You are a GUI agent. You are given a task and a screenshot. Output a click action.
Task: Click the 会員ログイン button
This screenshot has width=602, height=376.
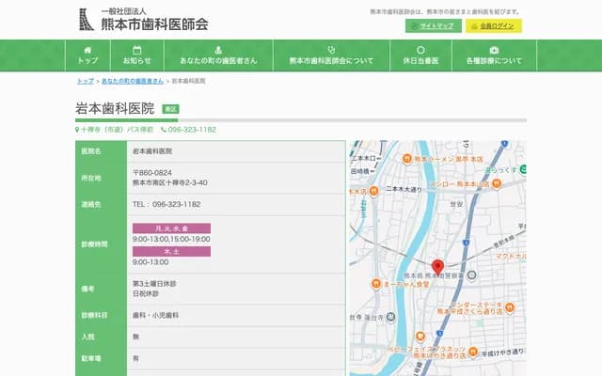493,26
